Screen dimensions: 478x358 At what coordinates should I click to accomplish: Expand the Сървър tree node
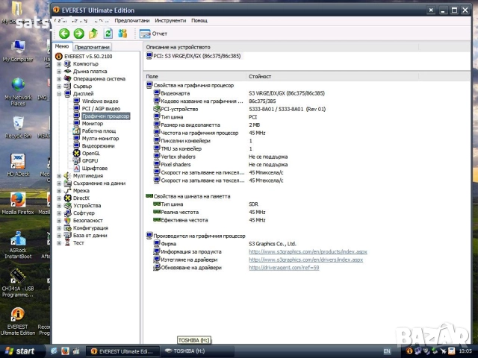pos(59,87)
